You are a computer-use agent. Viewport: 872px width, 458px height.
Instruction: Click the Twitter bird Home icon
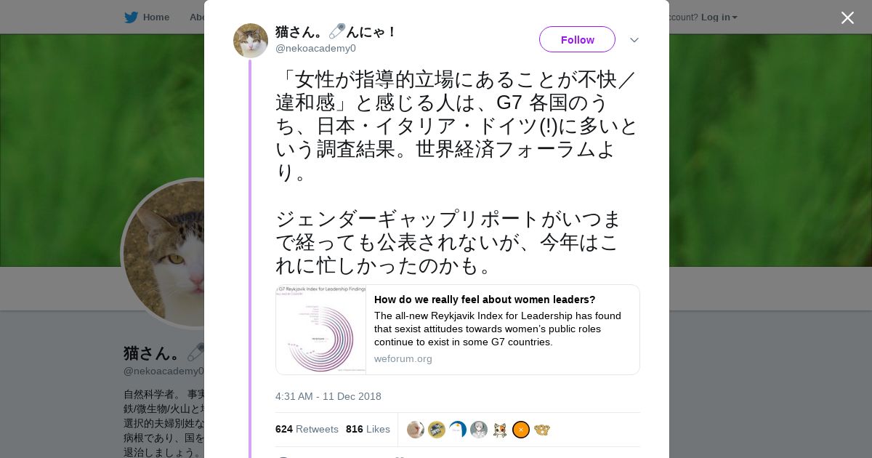[x=131, y=17]
